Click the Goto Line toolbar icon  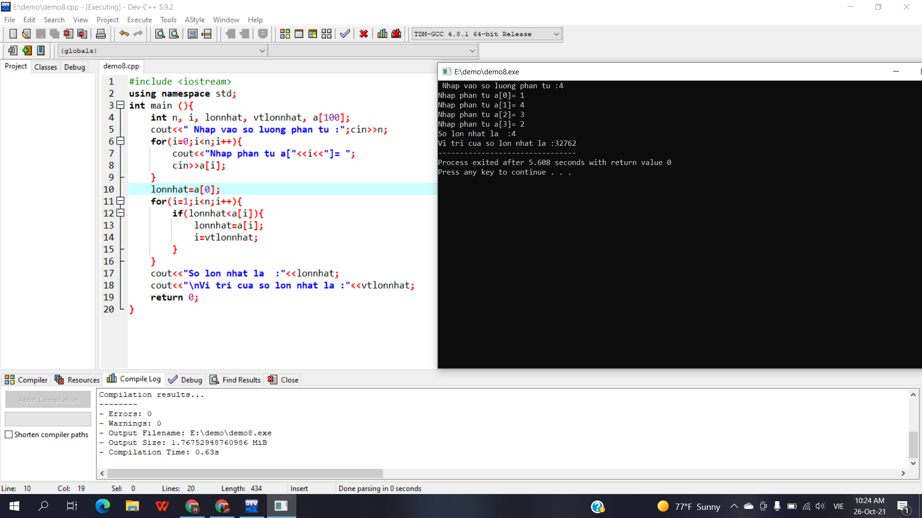[206, 34]
